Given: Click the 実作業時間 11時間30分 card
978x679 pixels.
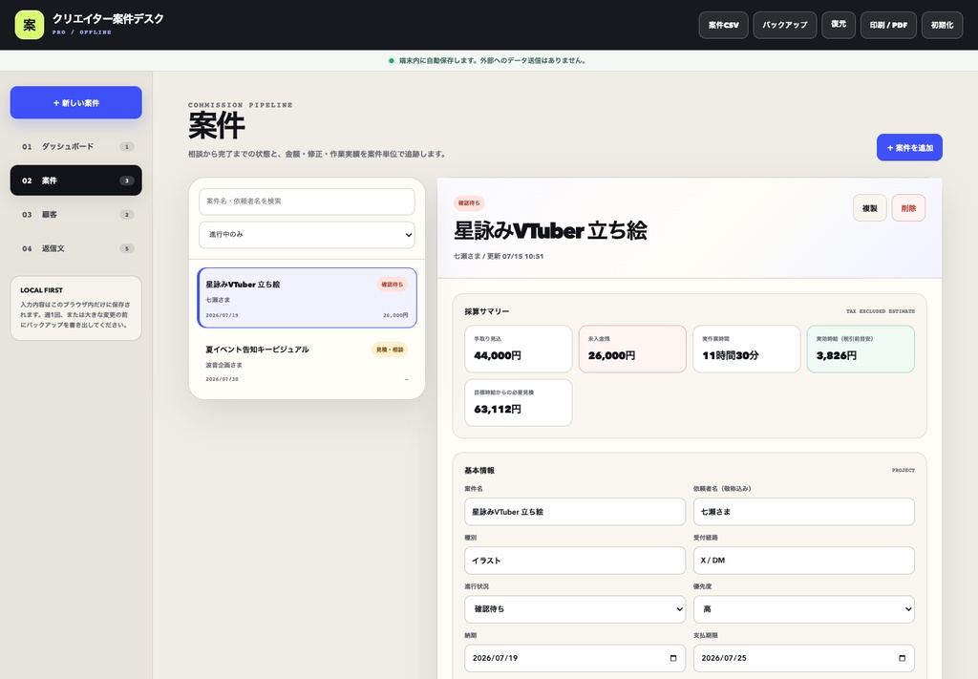Looking at the screenshot, I should (747, 350).
